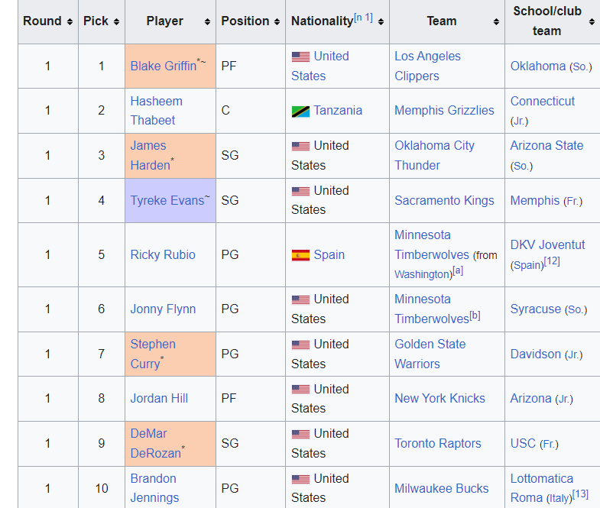Click the Tyreke Evans highlighted cell link

pos(167,200)
